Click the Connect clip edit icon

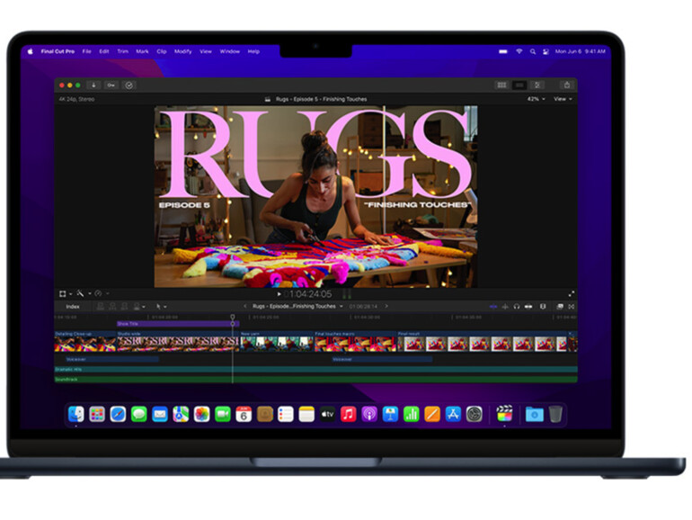101,306
